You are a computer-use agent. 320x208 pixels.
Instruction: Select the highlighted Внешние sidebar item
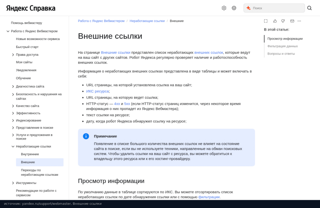(40, 162)
